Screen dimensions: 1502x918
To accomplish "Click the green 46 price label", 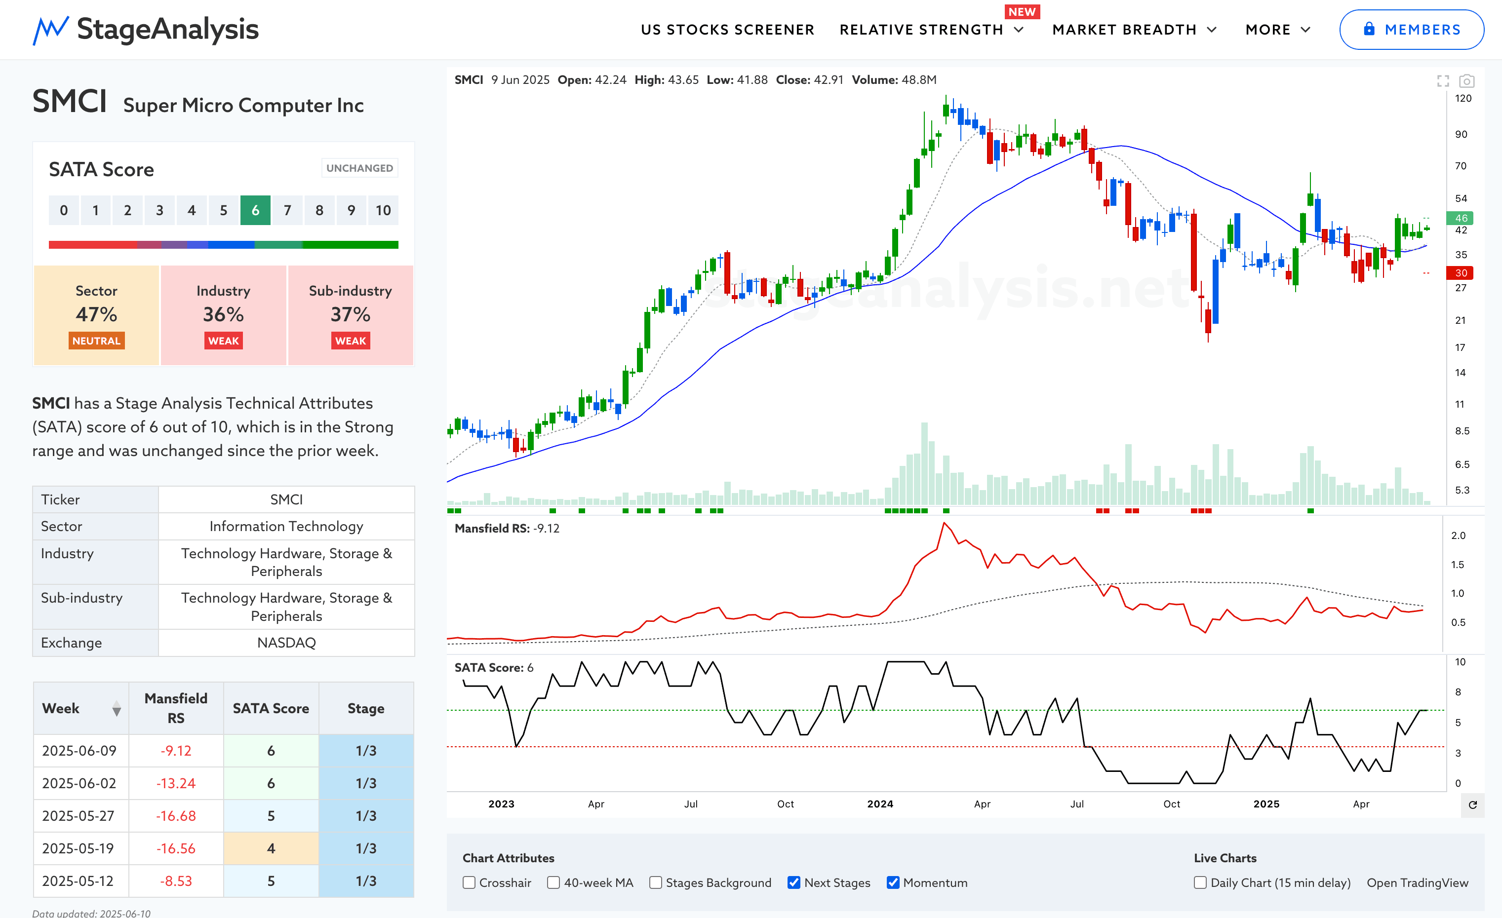I will 1460,218.
